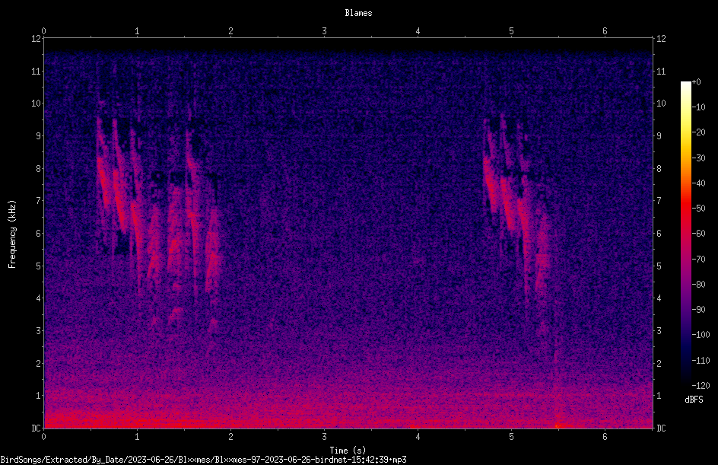Click the right axis '9' kHz label
The width and height of the screenshot is (718, 465).
(x=659, y=136)
